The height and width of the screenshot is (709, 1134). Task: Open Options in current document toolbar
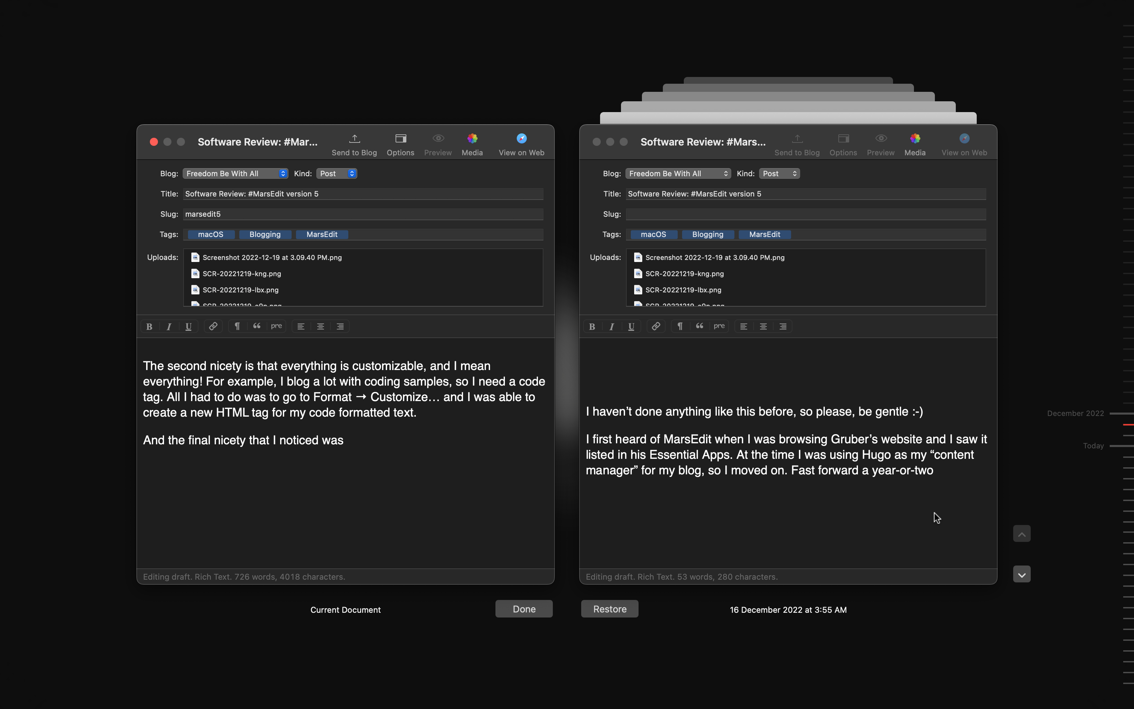pyautogui.click(x=400, y=145)
